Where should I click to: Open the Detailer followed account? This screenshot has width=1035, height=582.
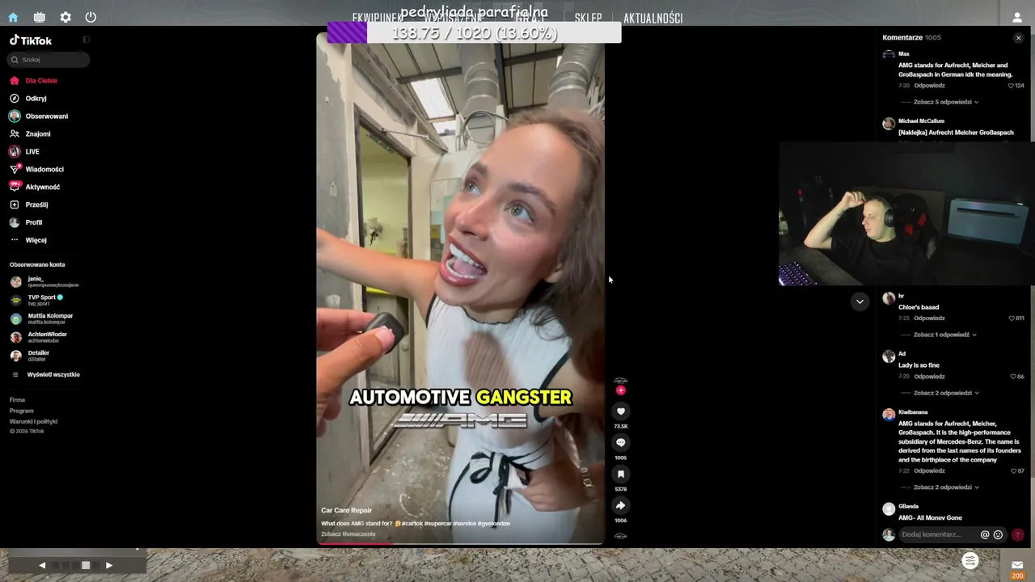tap(30, 356)
